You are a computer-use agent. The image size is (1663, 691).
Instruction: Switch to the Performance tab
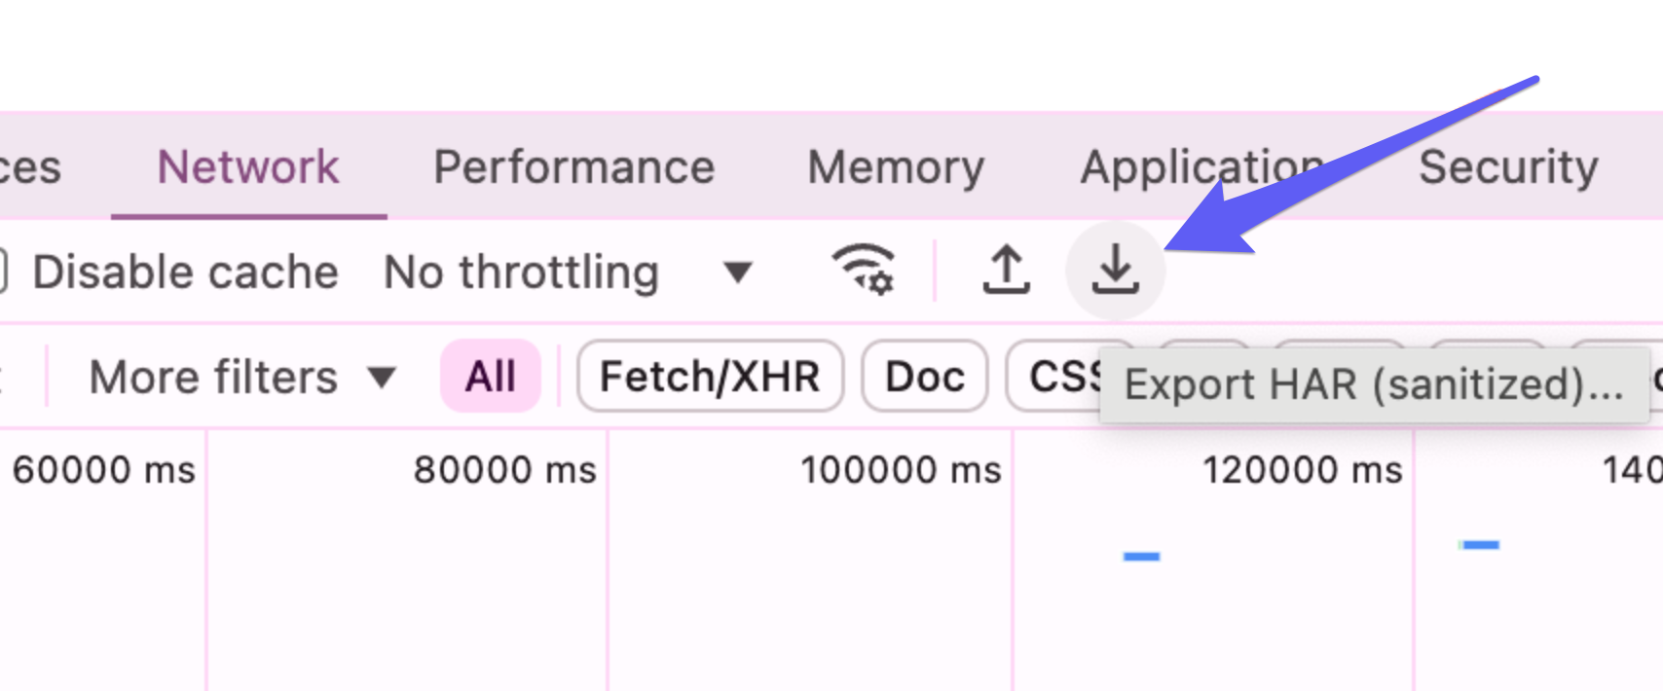click(x=573, y=167)
